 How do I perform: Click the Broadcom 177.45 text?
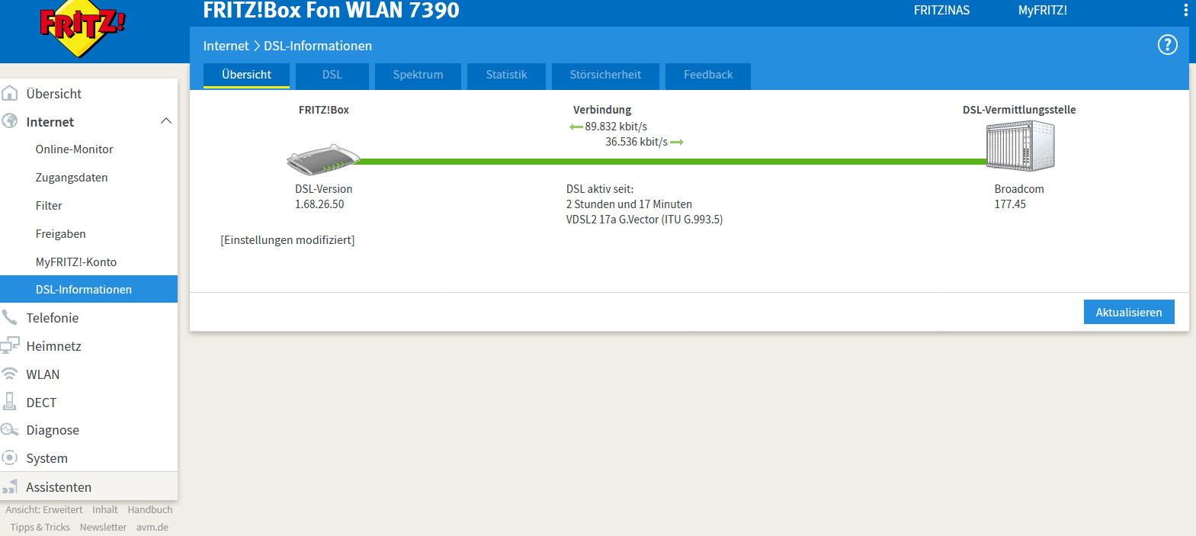coord(1019,197)
